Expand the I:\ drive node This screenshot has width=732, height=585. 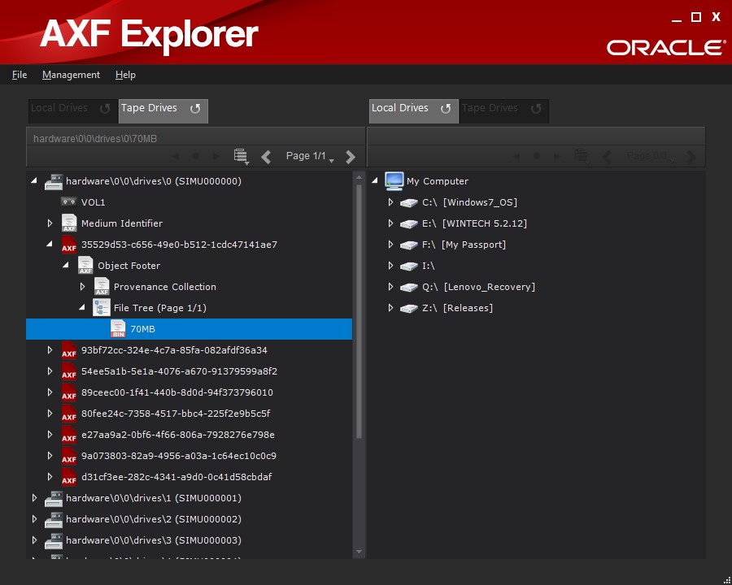tap(390, 266)
